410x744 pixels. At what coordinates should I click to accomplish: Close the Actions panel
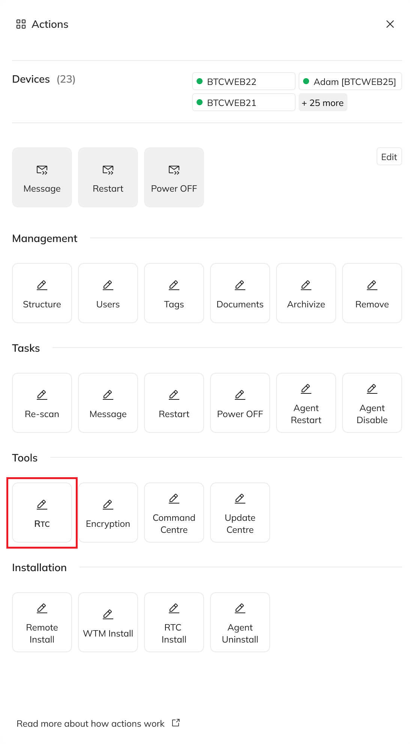(x=390, y=24)
